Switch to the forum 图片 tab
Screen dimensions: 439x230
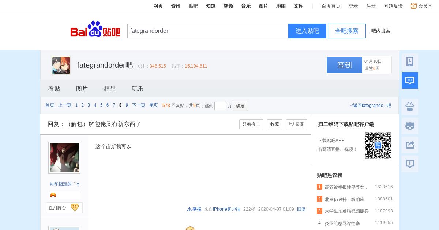(x=82, y=89)
